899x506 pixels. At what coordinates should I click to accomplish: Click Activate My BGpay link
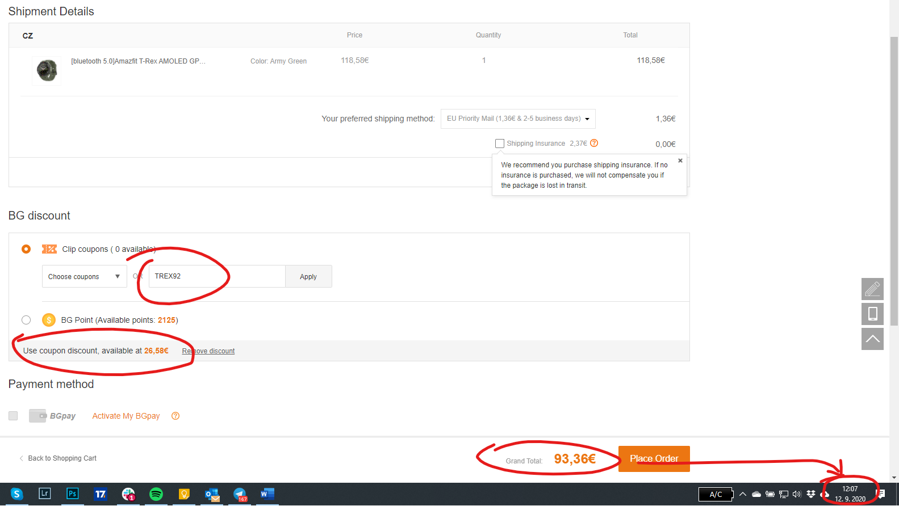tap(126, 416)
